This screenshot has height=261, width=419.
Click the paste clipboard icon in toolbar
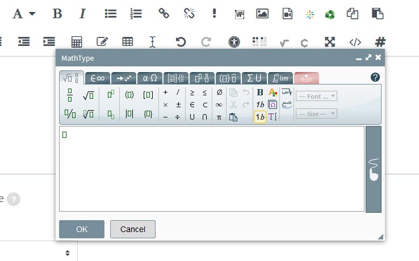378,14
